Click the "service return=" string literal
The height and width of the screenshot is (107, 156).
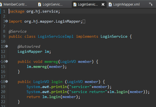tap(88, 92)
